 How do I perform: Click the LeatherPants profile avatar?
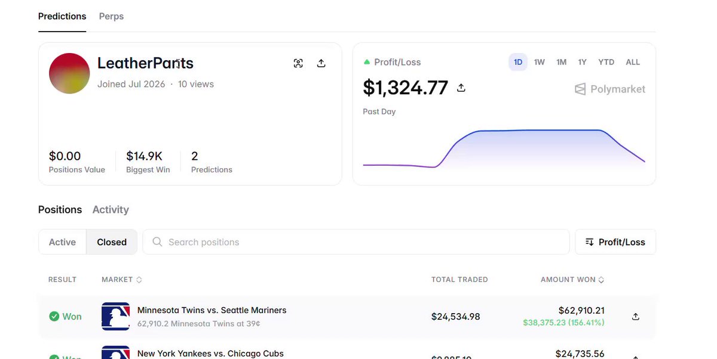[x=69, y=73]
